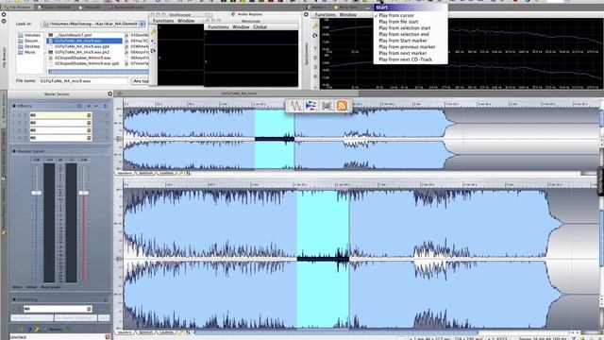
Task: Select 02StupedShadow_N4mix9.wav in file list
Action: click(x=82, y=58)
